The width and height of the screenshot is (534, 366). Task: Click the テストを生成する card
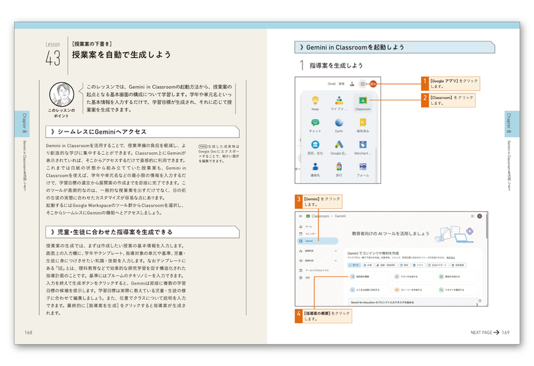[x=413, y=277]
